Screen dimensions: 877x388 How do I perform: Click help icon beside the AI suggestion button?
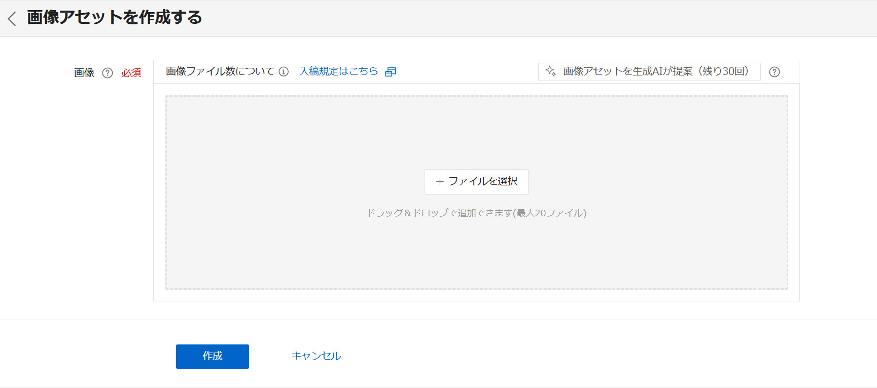point(775,72)
